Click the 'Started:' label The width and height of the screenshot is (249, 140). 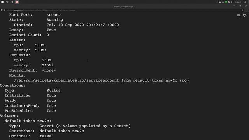coord(23,25)
